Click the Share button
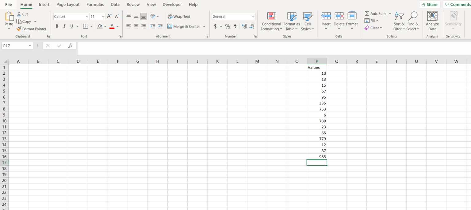Screen dimensions: 471x210 click(x=430, y=4)
